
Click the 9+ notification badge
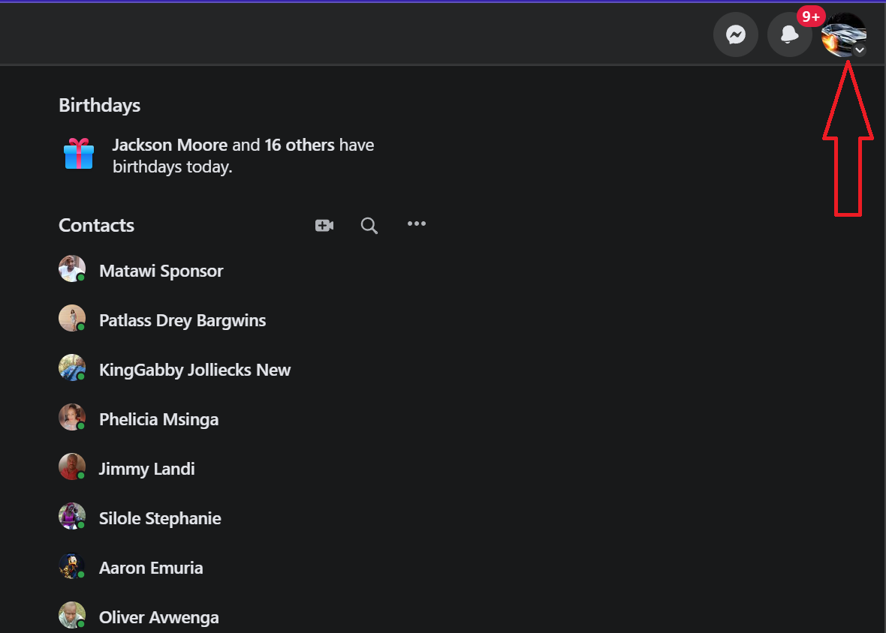(811, 16)
